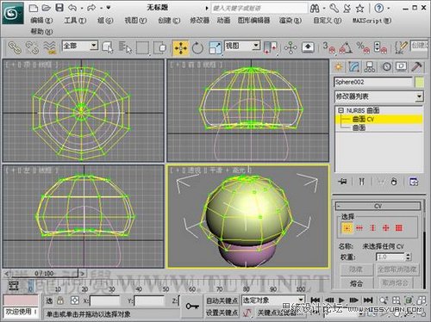Screen dimensions: 431x322
Task: Open a file using the folder icon
Action: tap(47, 8)
